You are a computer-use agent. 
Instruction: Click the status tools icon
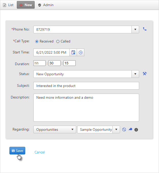point(145,74)
